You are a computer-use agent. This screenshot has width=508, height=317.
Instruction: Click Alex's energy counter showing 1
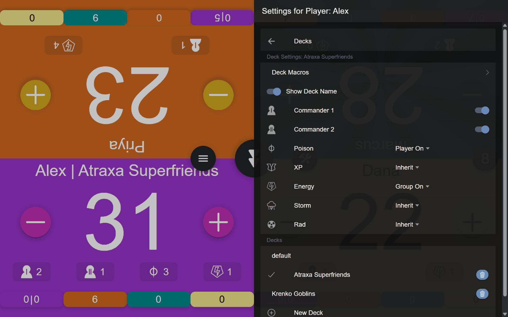pyautogui.click(x=222, y=272)
